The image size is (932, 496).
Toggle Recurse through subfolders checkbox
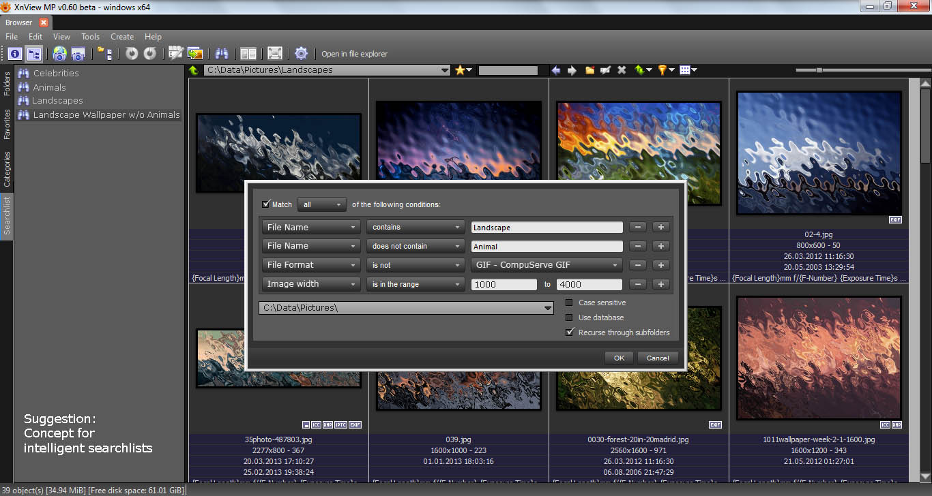tap(569, 332)
